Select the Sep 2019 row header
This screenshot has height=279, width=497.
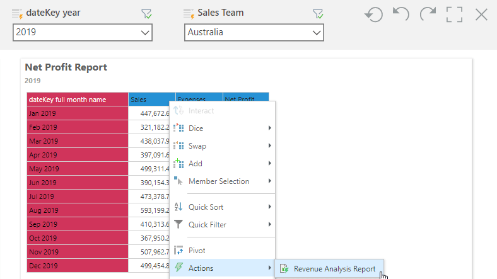click(78, 224)
